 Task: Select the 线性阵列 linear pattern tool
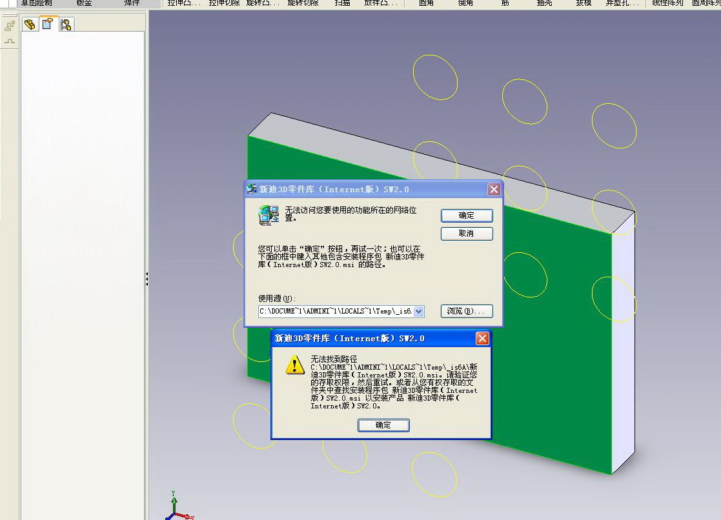point(667,3)
